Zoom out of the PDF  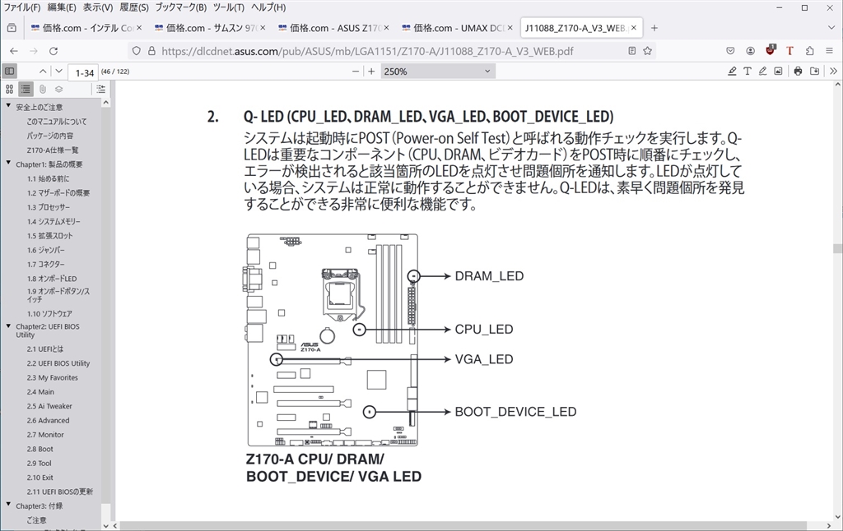[356, 72]
